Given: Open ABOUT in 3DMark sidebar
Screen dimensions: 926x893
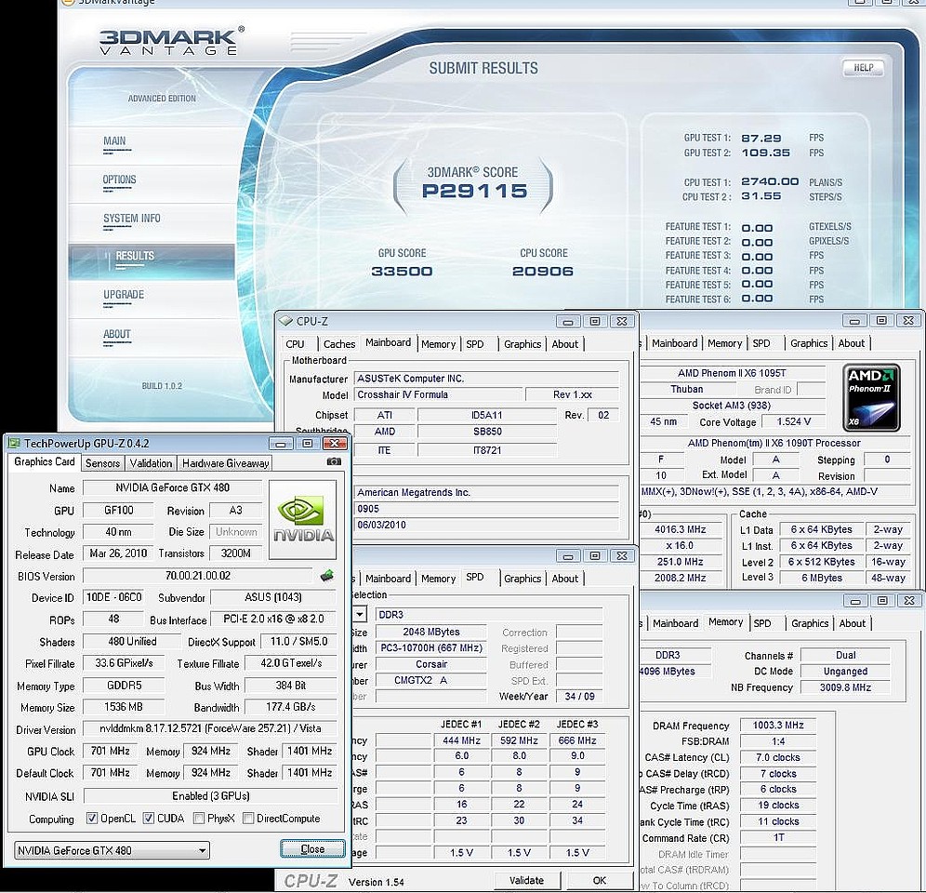Looking at the screenshot, I should click(x=117, y=335).
